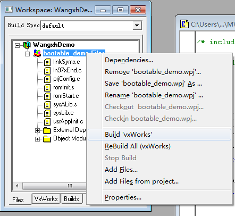This screenshot has width=235, height=216.
Task: Click the Workspace window title icon
Action: 9,10
